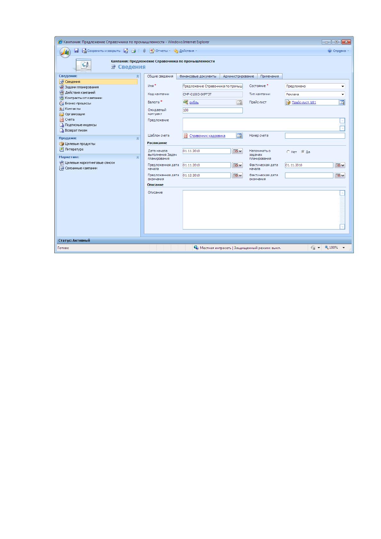Viewport: 381px width, 539px height.
Task: Click the Microsoft Dynamics CRM logo button
Action: 65,52
